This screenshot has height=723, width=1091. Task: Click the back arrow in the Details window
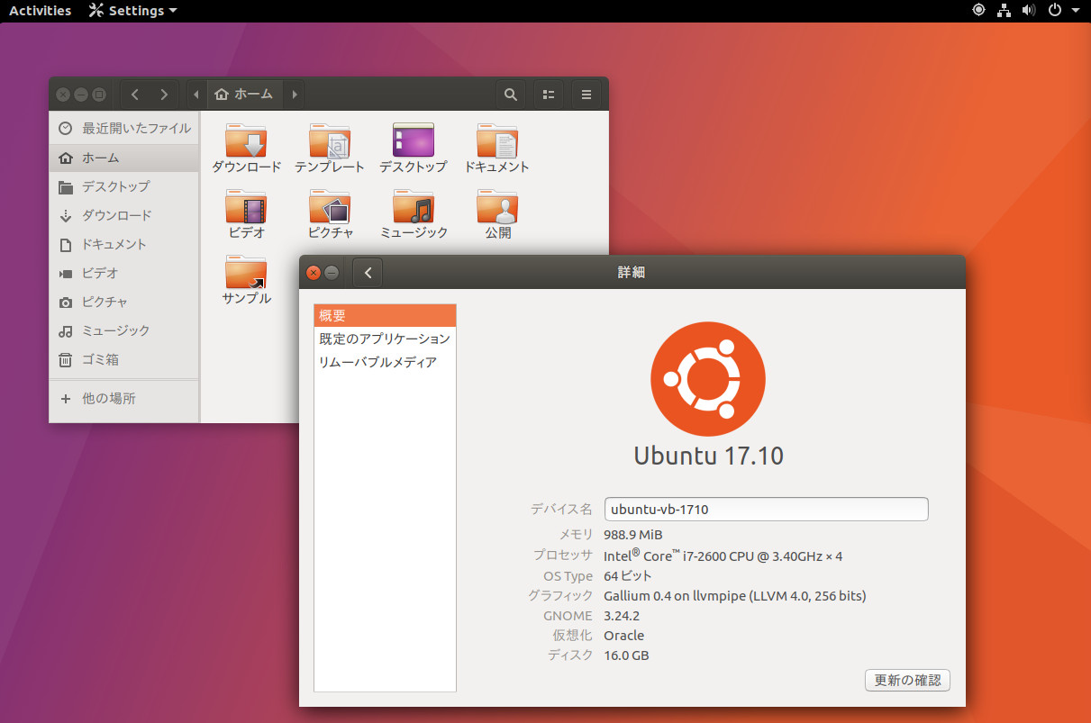click(367, 272)
